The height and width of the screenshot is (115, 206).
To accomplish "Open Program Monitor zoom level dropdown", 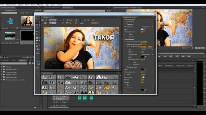I will coord(185,48).
